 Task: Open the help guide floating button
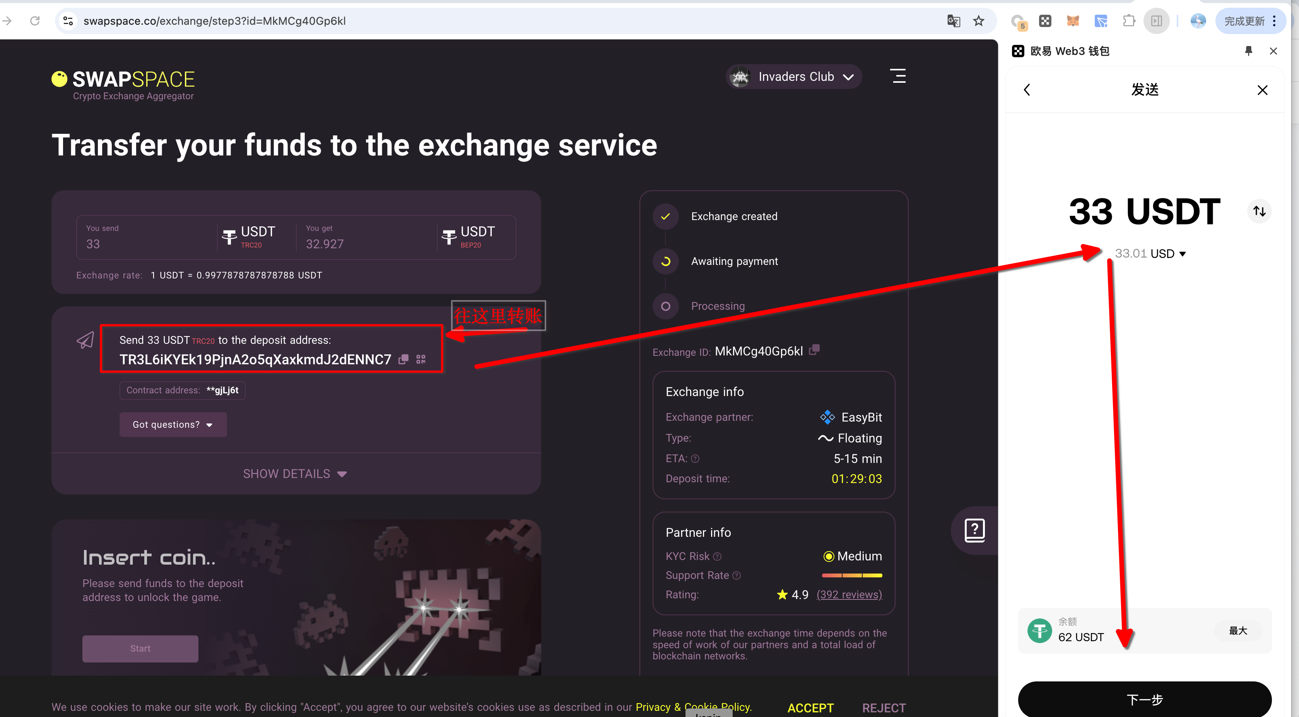[x=975, y=530]
